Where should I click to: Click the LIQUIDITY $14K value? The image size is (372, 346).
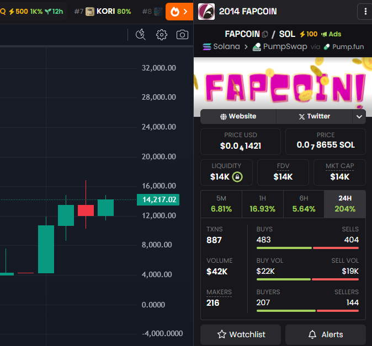[x=220, y=177]
